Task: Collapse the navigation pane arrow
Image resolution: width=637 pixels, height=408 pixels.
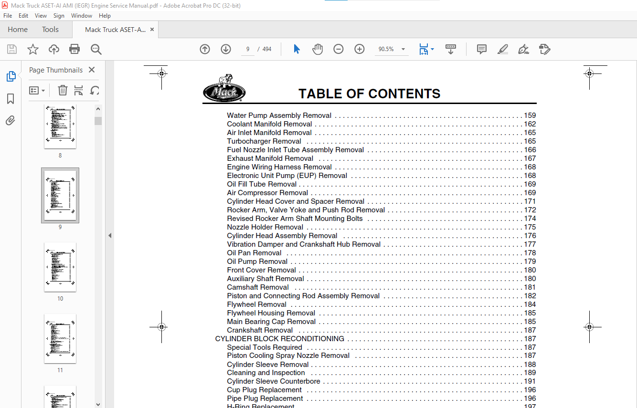Action: coord(110,235)
